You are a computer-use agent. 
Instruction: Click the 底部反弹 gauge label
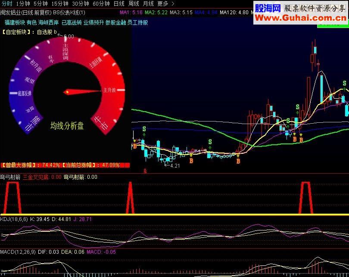tap(25, 93)
